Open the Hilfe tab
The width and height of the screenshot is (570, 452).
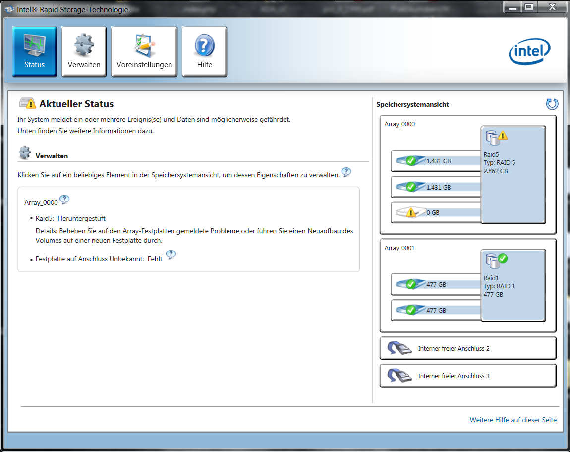pos(205,51)
